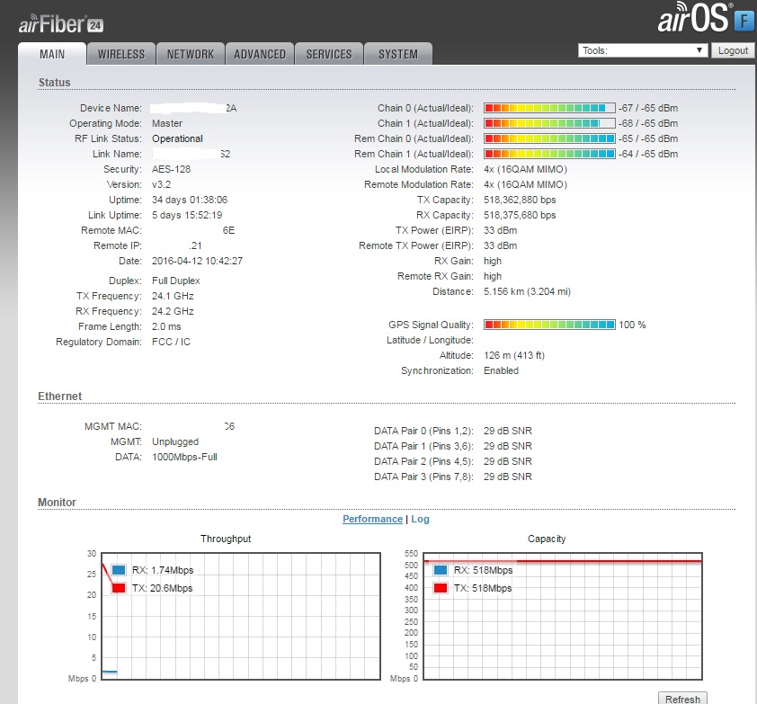Switch to the WIRELESS tab

point(121,54)
